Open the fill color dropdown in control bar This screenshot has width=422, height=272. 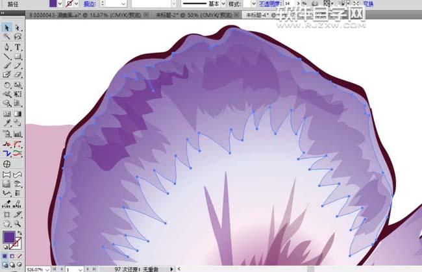click(60, 4)
